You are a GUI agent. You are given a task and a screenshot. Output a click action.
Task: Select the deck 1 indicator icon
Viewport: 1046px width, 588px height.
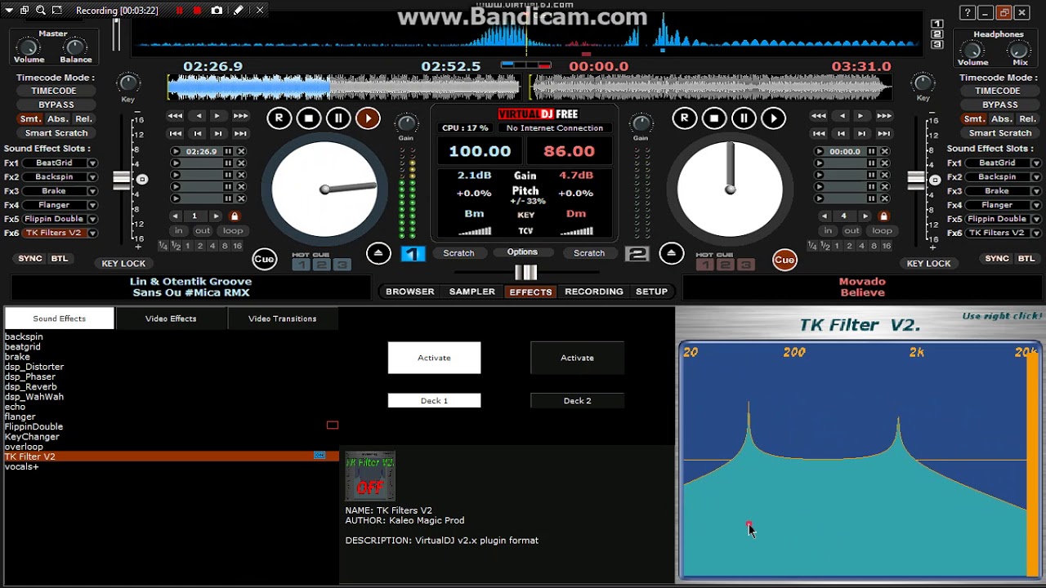click(x=413, y=254)
